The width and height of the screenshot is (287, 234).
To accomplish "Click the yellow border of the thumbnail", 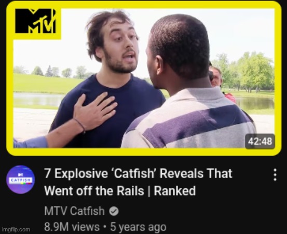I will [144, 152].
